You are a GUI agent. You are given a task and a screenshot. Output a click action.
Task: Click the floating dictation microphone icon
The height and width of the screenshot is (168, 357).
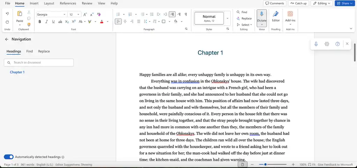316,44
